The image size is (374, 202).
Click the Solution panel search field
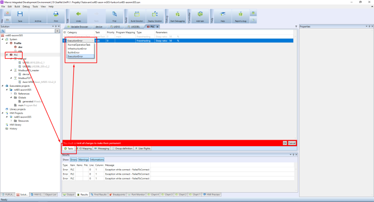[x=27, y=31]
